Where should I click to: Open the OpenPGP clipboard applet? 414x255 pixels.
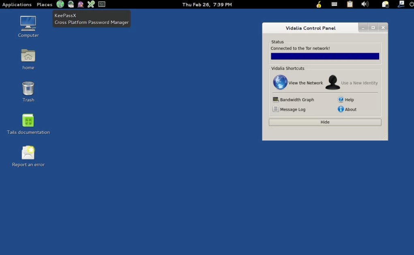[x=350, y=4]
